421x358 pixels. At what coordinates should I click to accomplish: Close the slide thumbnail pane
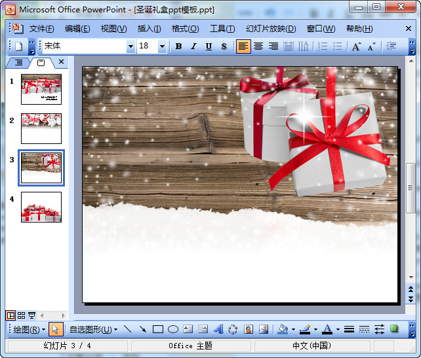tap(61, 62)
